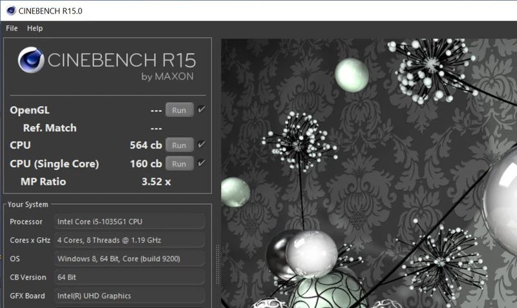Image resolution: width=517 pixels, height=308 pixels.
Task: Run the CPU benchmark
Action: [x=180, y=145]
